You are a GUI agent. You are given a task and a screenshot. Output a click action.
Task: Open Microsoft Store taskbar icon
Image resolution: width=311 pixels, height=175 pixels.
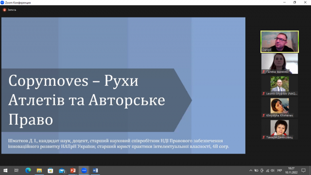tap(51, 170)
